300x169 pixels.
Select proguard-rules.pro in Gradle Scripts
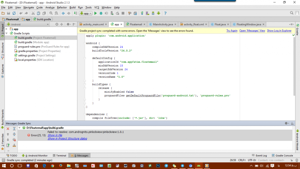tap(29, 47)
